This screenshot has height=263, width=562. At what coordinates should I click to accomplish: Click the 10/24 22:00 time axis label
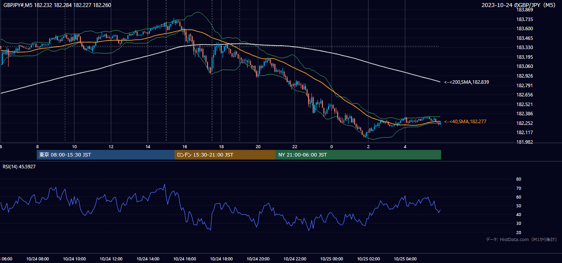[x=295, y=259]
